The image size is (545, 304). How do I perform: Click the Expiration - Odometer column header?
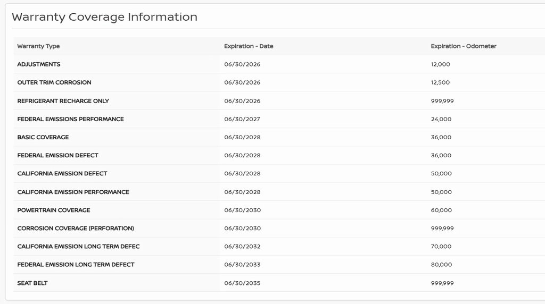(463, 46)
